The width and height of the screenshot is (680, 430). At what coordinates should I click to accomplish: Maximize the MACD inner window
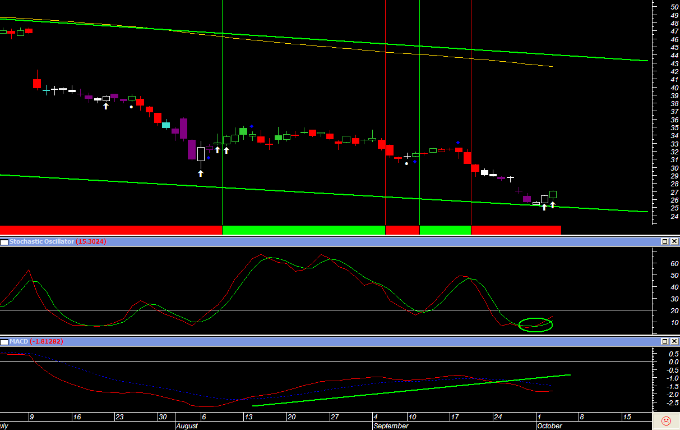coord(665,341)
